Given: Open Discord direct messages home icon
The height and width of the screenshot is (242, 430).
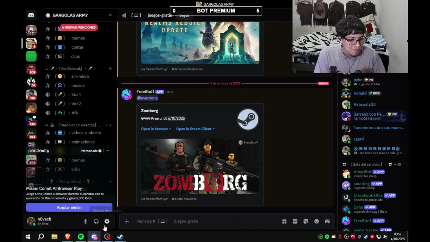Looking at the screenshot, I should pos(31,15).
